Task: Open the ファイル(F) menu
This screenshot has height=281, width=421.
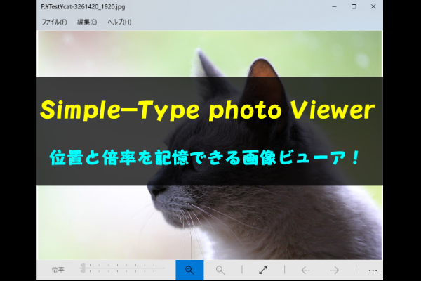Action: pos(54,22)
